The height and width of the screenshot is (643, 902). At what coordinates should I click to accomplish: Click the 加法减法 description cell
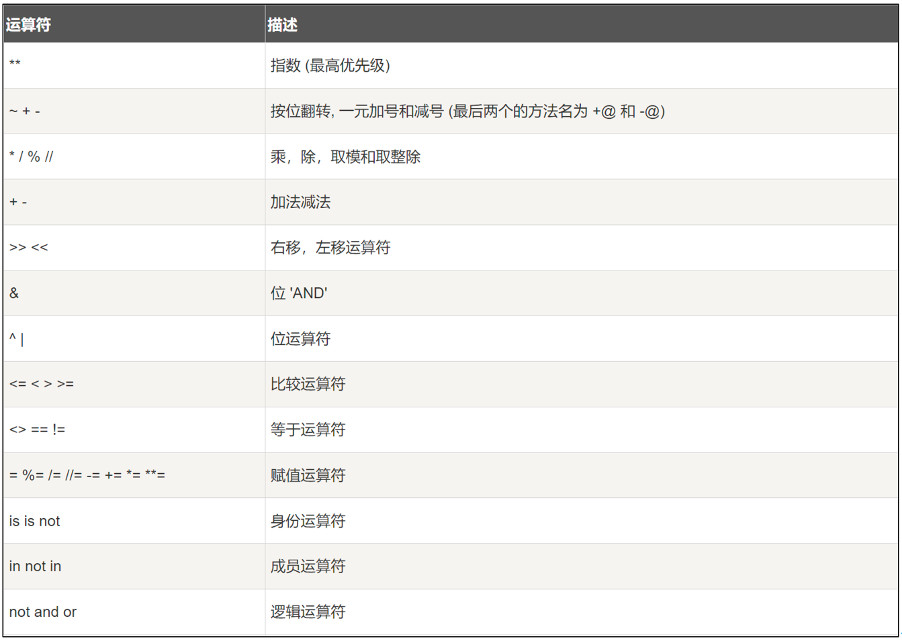click(300, 202)
